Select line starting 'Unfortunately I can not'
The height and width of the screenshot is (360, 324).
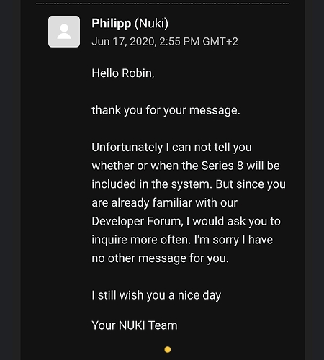[171, 148]
